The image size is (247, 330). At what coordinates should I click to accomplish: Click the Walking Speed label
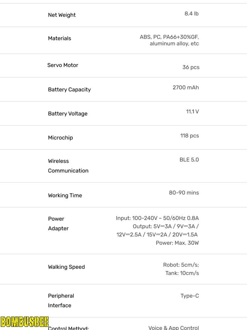pos(66,267)
